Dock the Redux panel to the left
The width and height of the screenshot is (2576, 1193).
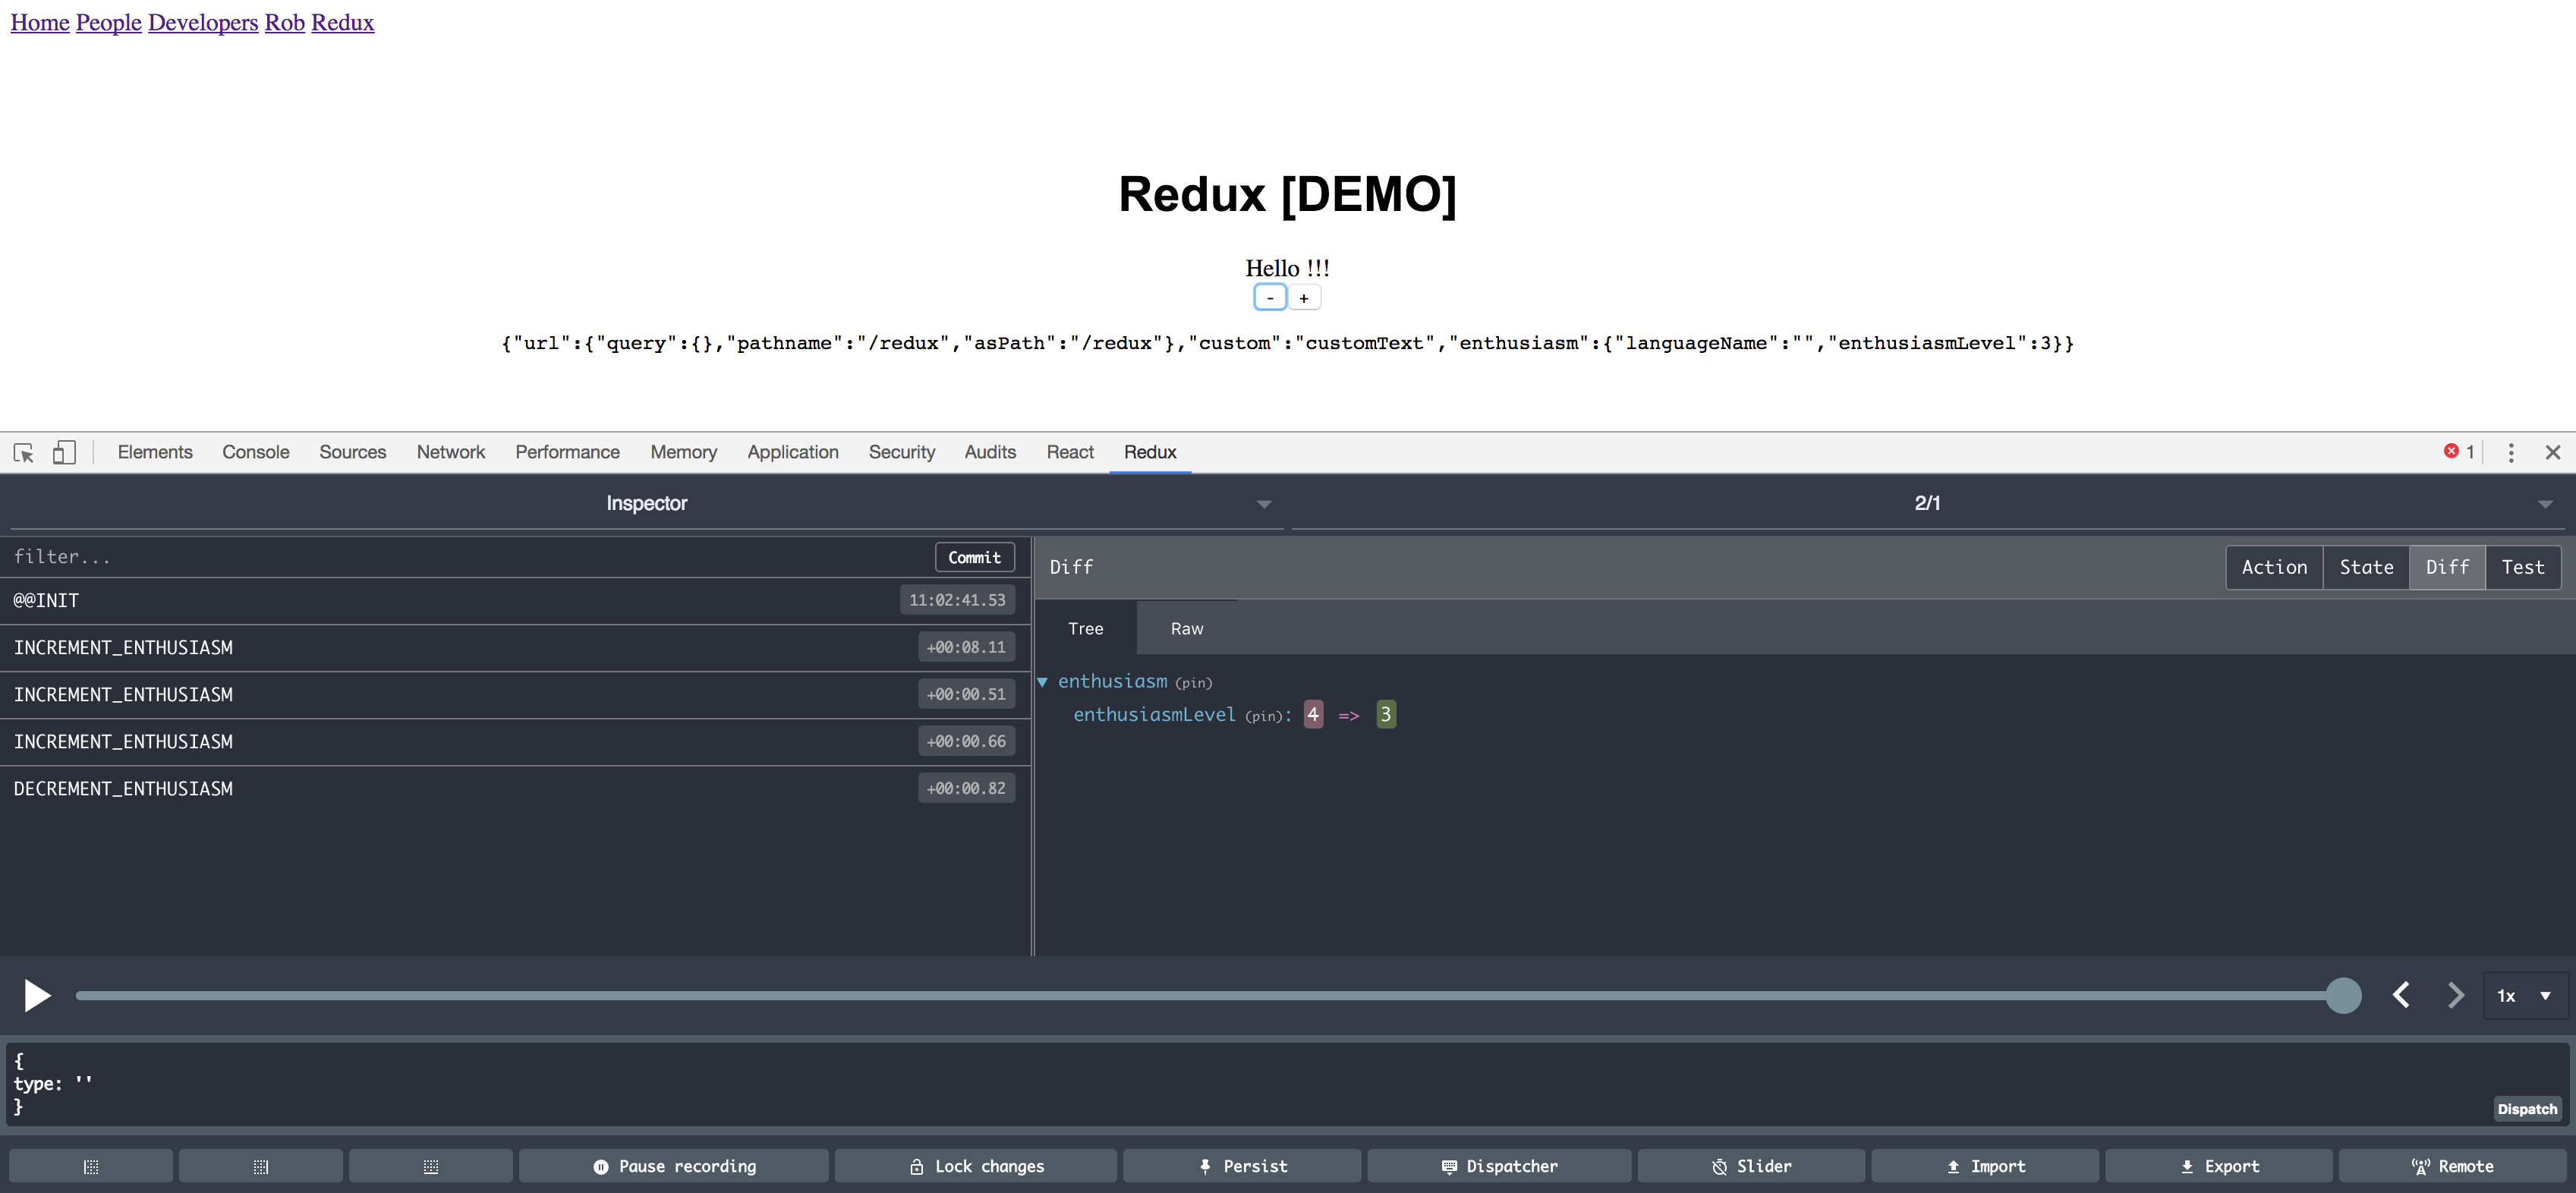tap(91, 1166)
